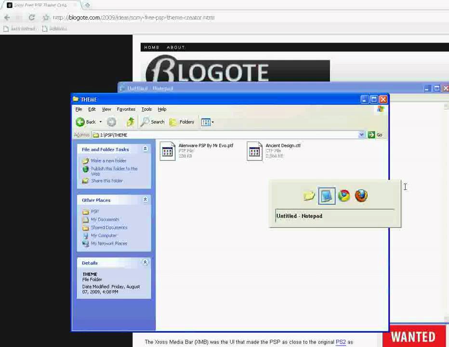This screenshot has width=449, height=347.
Task: Open My Network Places
Action: [x=109, y=243]
